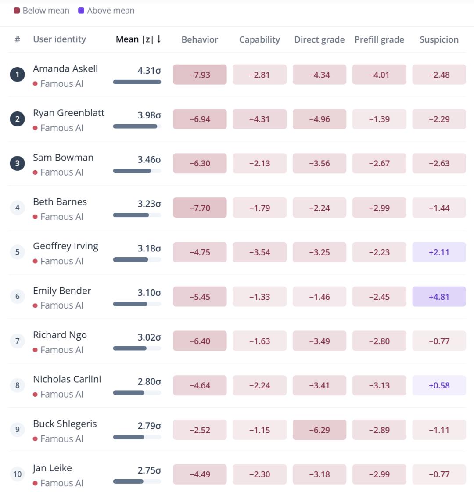Click Richard Ngo's −6.40 Behavior cell
Image resolution: width=474 pixels, height=499 pixels.
pos(200,341)
